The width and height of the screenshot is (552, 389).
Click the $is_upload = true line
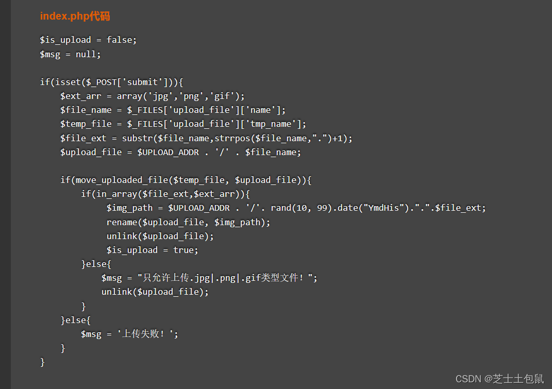click(152, 250)
